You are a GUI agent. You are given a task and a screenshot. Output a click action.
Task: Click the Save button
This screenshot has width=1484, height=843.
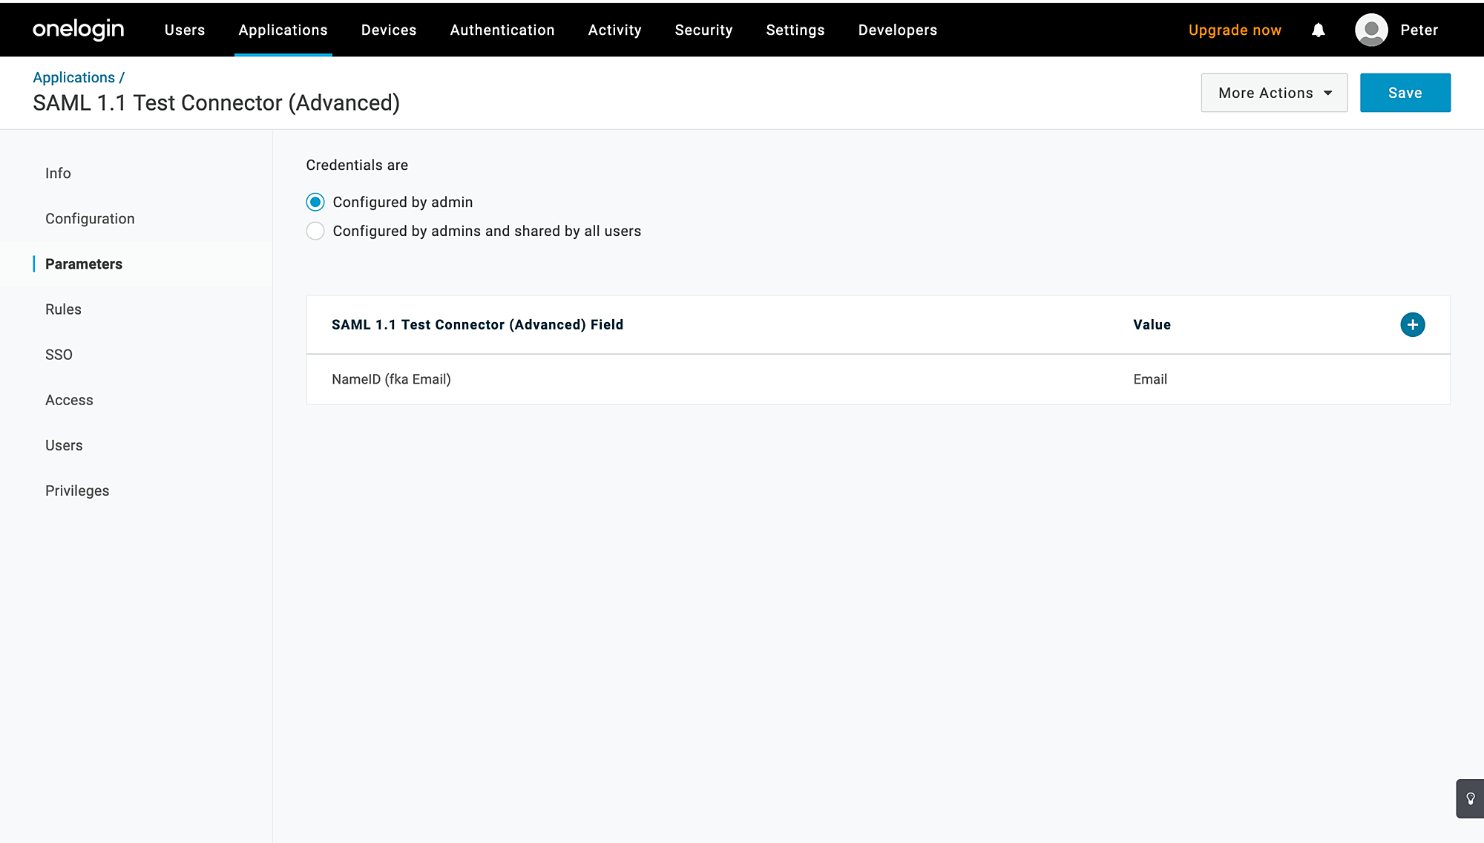(x=1405, y=93)
